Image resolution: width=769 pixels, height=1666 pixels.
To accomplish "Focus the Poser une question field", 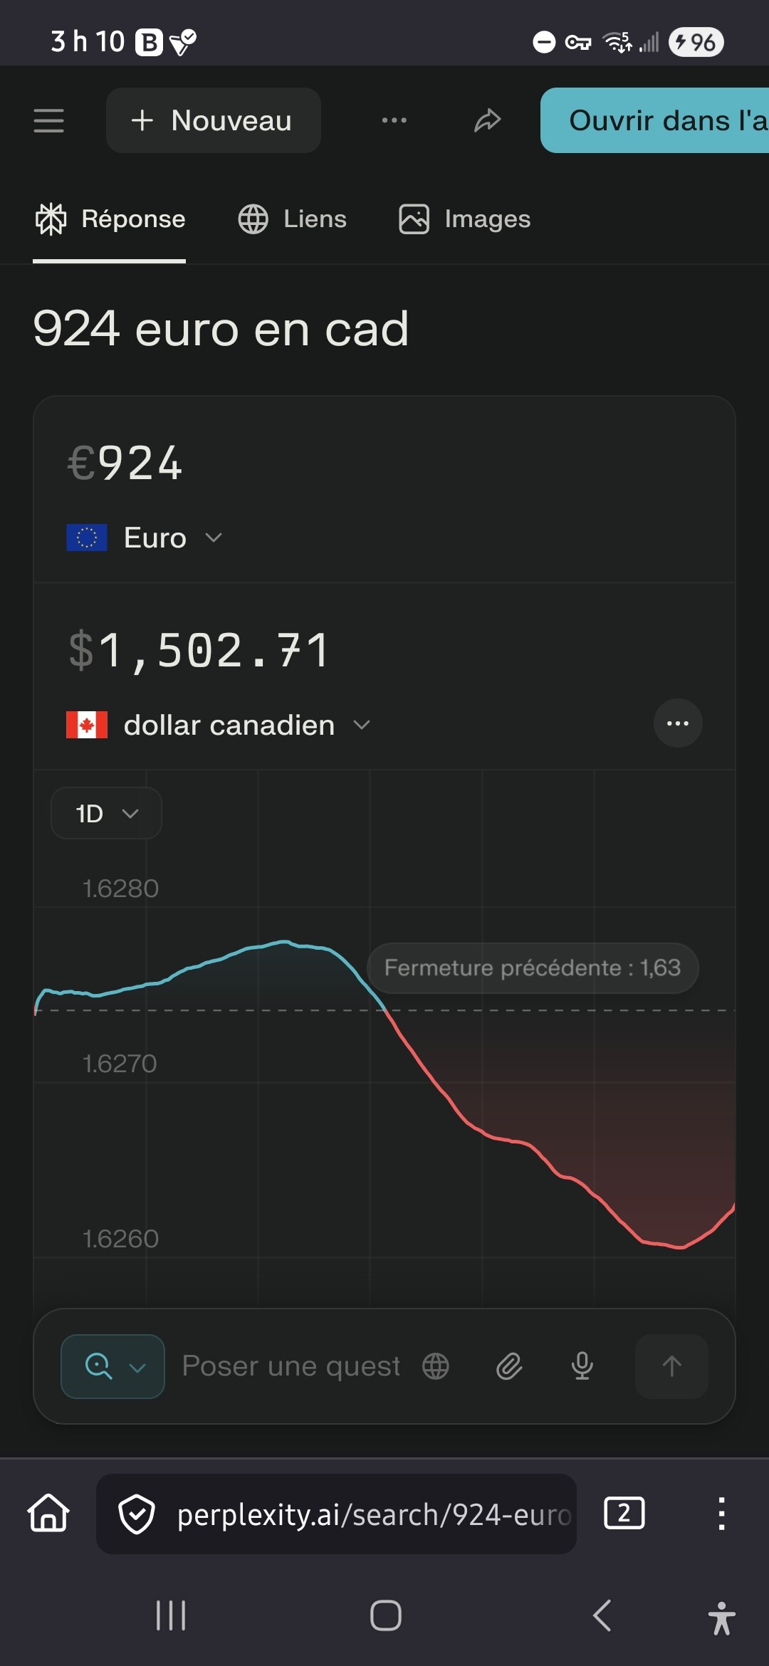I will pyautogui.click(x=291, y=1366).
